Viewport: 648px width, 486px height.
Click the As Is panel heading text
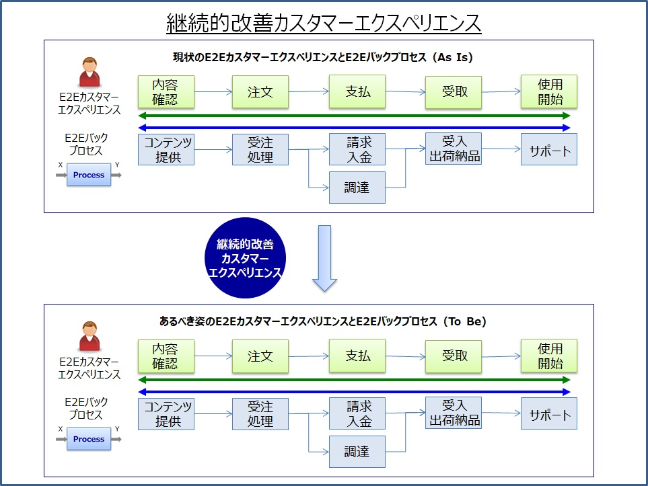pyautogui.click(x=323, y=57)
